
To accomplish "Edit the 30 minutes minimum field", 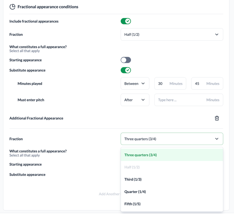I will 162,84.
